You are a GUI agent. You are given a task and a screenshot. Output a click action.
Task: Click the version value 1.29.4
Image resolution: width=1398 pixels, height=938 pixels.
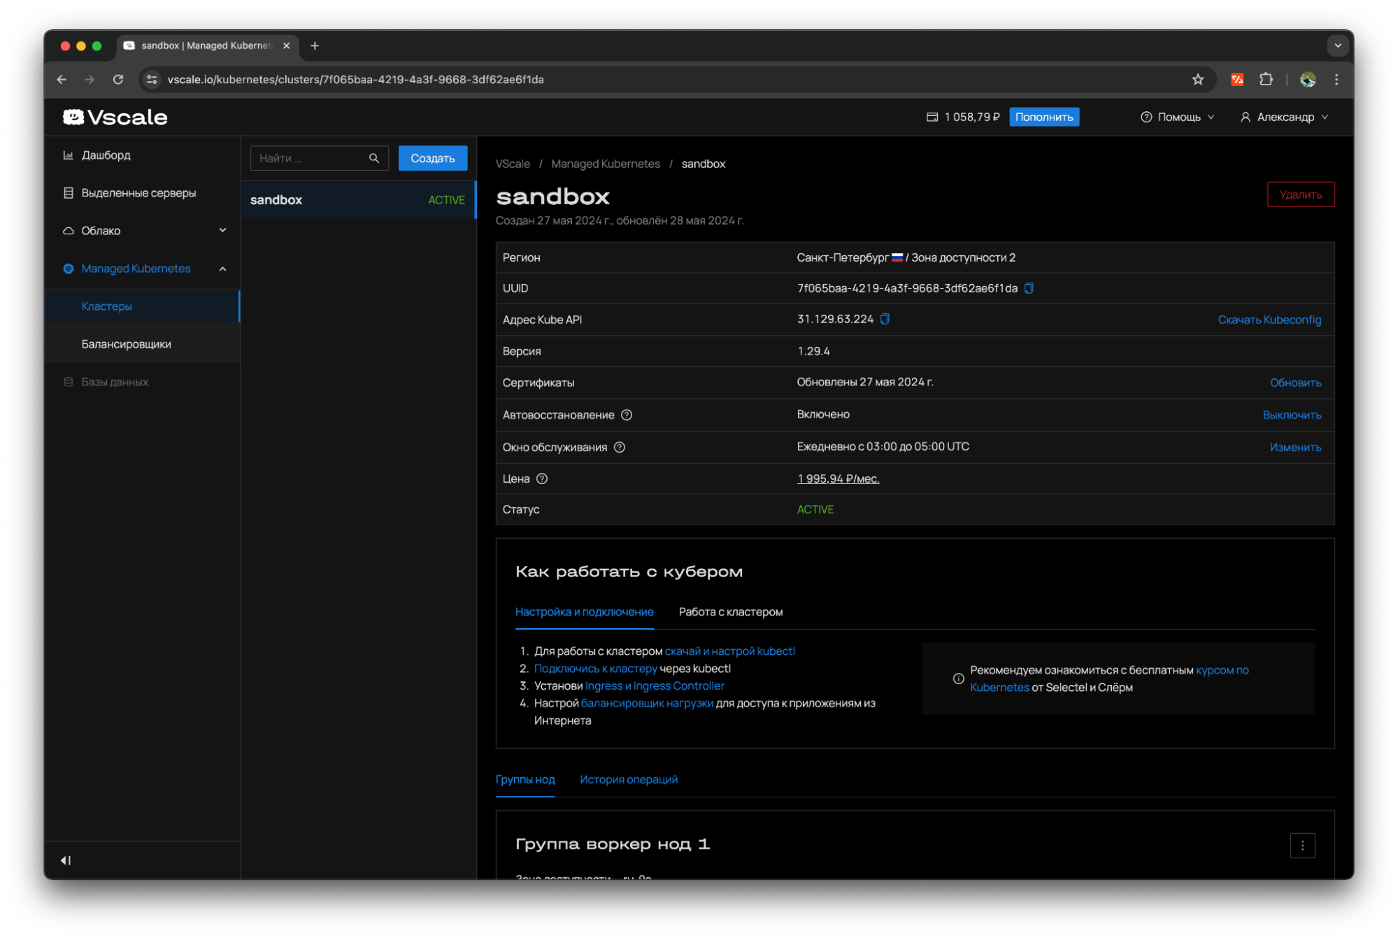[x=813, y=351]
